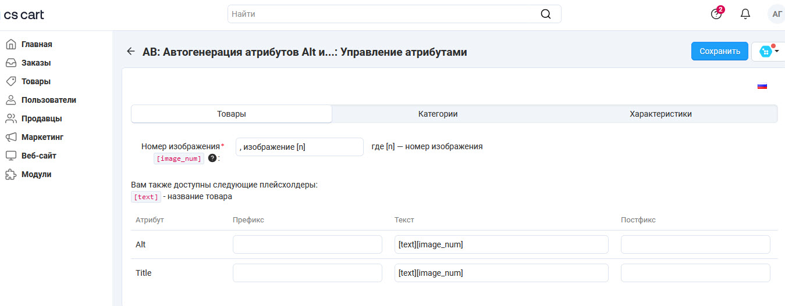The image size is (785, 306).
Task: Open the notifications bell
Action: [x=745, y=14]
